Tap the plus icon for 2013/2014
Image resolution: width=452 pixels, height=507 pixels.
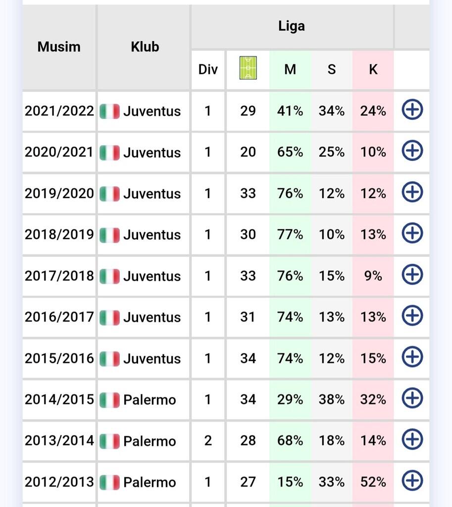[x=412, y=439]
